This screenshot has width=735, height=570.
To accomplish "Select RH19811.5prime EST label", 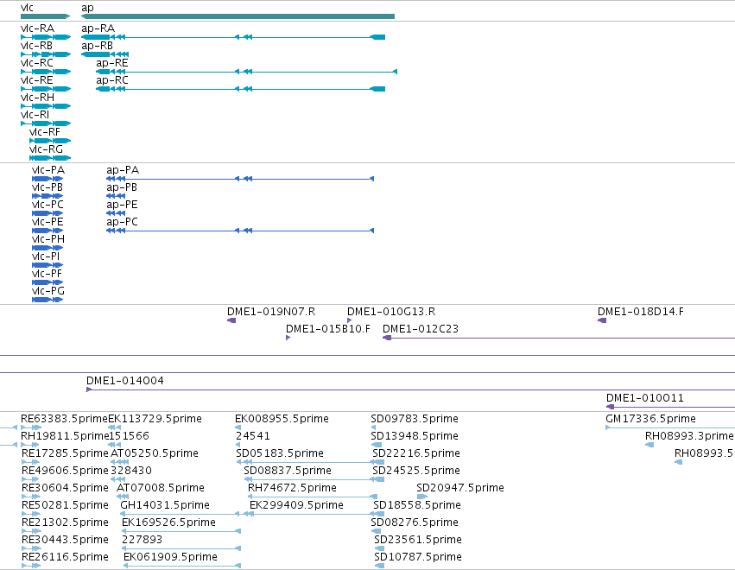I will coord(65,436).
